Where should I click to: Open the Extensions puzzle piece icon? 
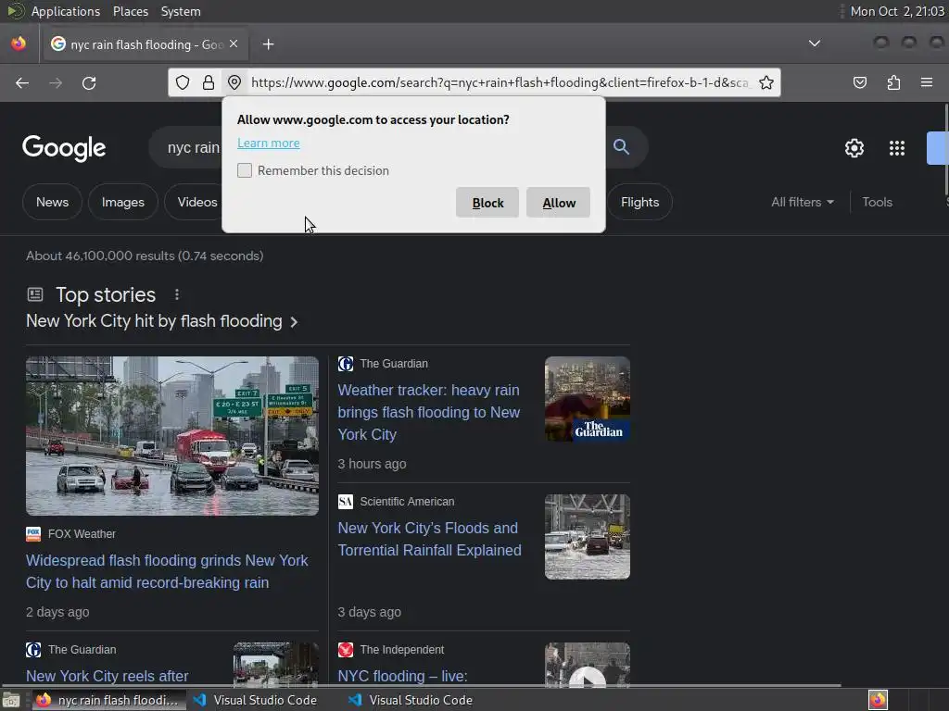[x=893, y=82]
